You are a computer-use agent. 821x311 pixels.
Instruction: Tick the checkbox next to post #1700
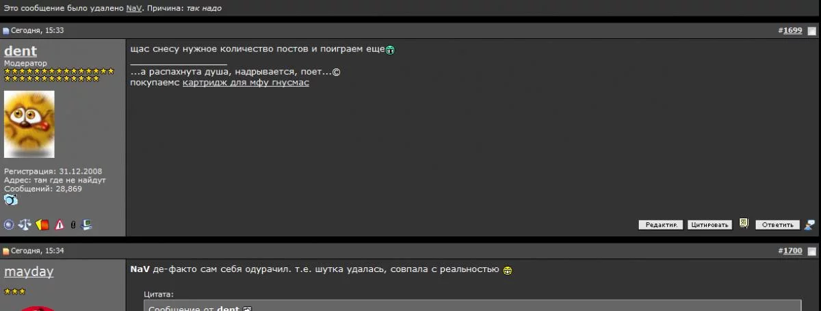tap(812, 252)
